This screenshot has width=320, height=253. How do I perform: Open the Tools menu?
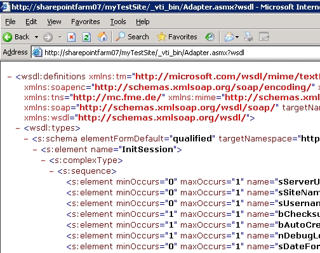[118, 22]
